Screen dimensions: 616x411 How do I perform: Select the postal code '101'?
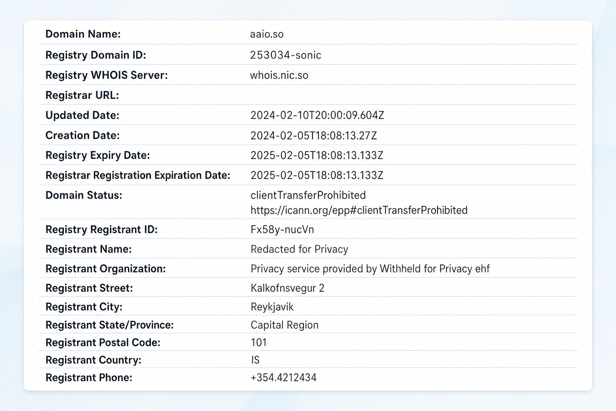[x=259, y=342]
